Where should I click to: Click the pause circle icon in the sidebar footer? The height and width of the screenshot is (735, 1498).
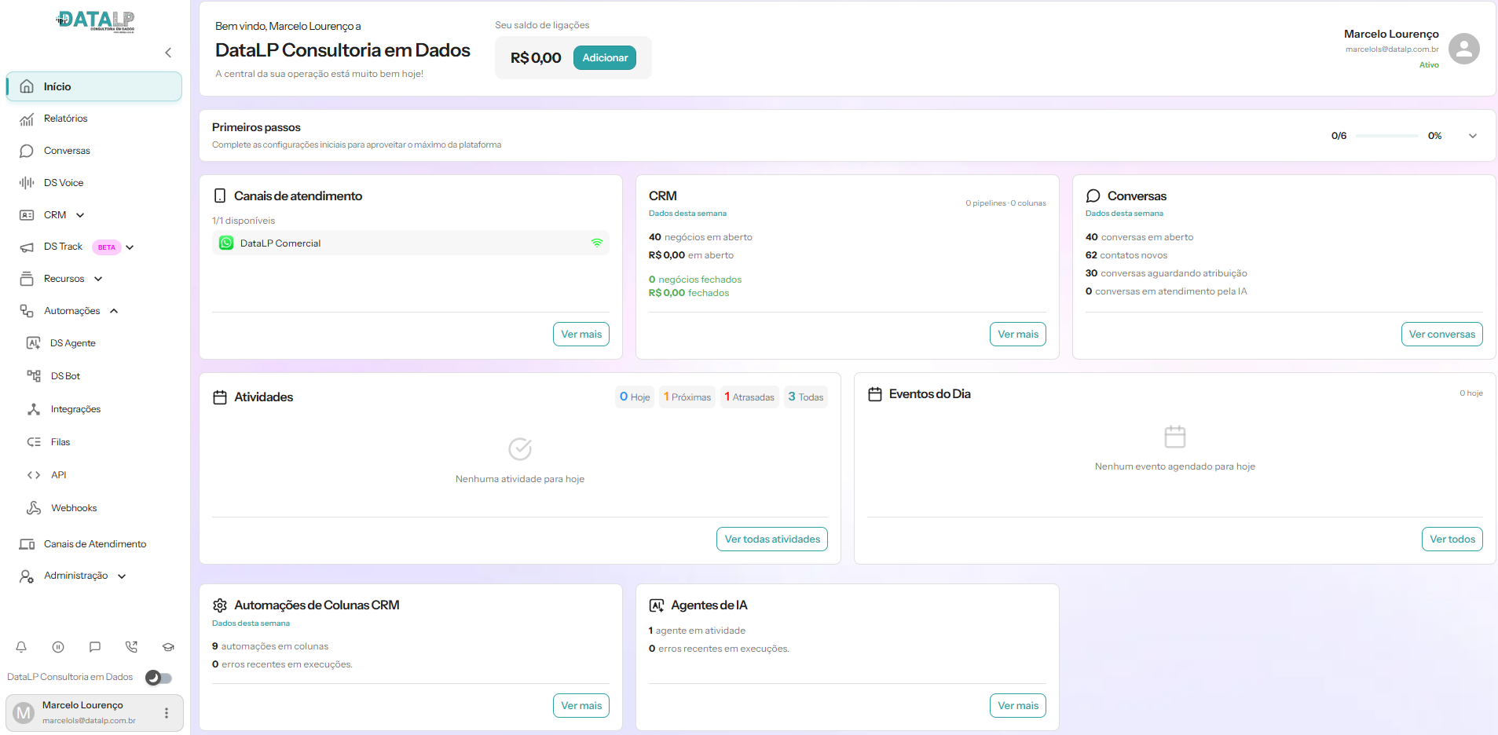tap(58, 647)
